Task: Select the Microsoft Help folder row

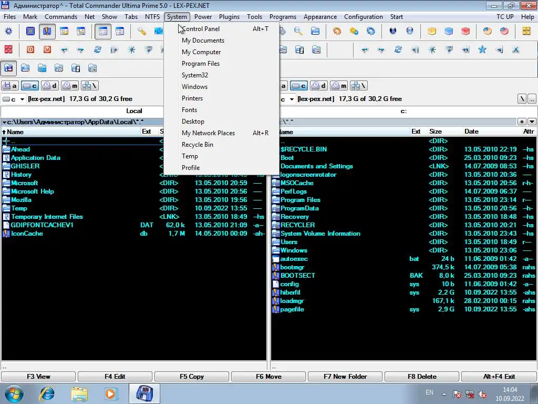Action: (x=134, y=191)
